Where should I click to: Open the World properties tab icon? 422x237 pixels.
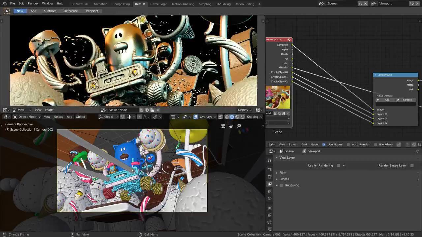269,198
